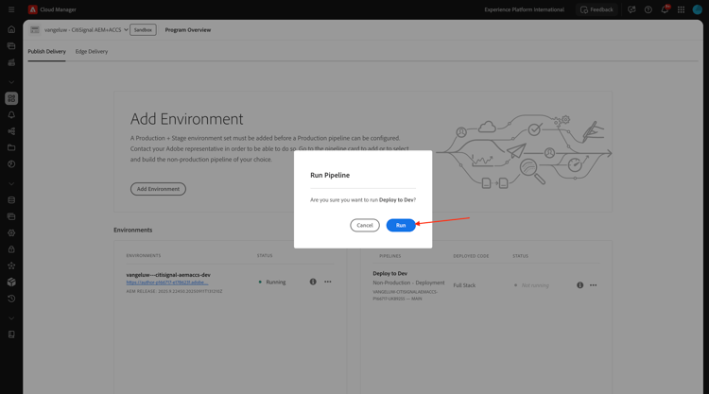Collapse the first sidebar section chevron
The image size is (709, 394).
(x=11, y=82)
